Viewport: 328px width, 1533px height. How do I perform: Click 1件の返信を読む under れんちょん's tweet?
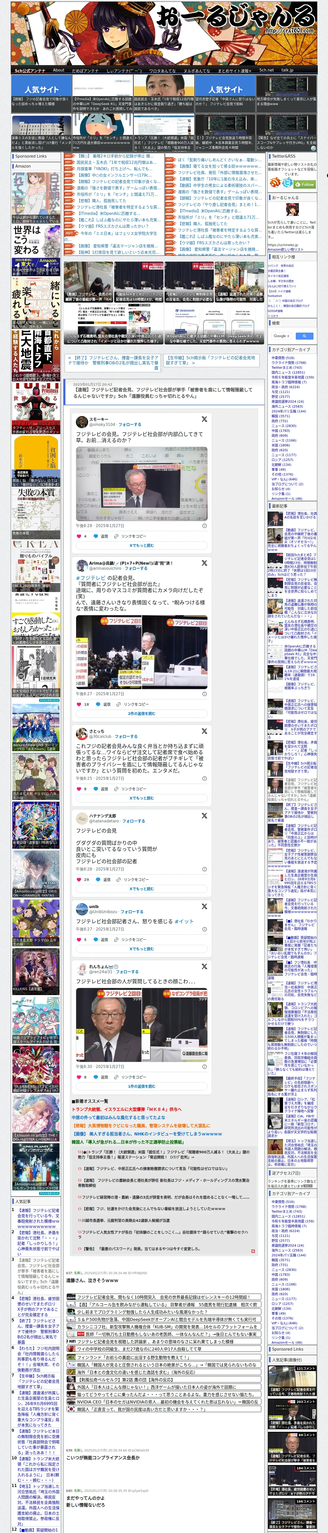pyautogui.click(x=142, y=1086)
